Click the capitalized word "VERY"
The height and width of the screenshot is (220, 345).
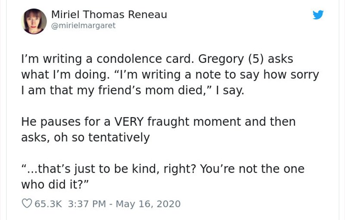(129, 122)
